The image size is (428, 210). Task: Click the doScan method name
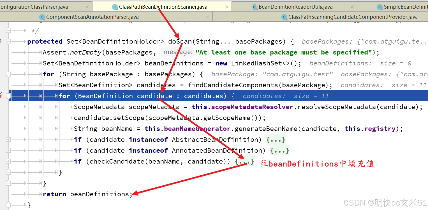point(180,42)
